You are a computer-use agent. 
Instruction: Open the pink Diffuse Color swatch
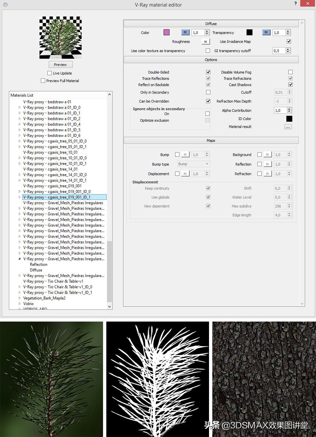167,32
